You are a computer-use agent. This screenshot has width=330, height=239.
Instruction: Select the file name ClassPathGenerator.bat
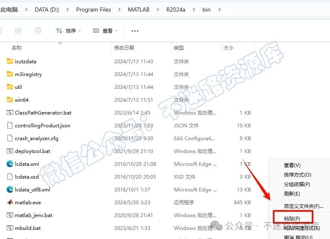(43, 112)
